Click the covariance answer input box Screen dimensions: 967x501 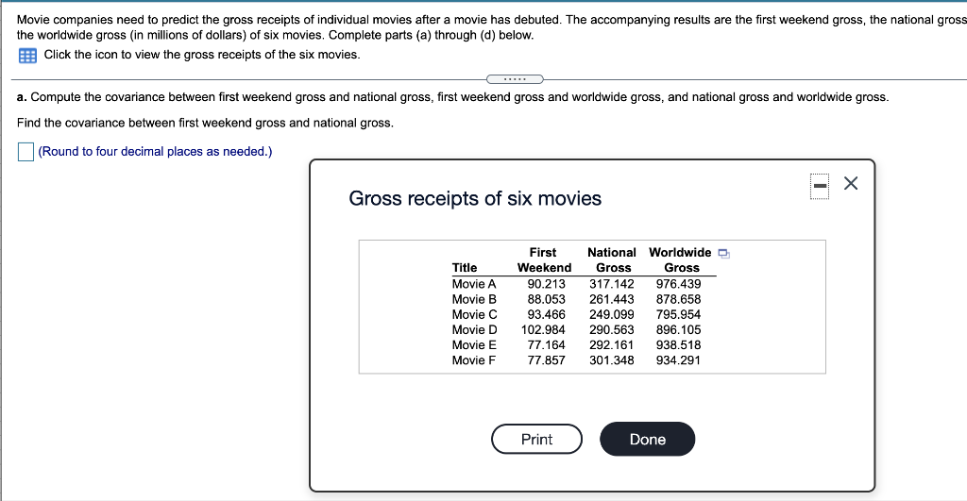[x=25, y=152]
